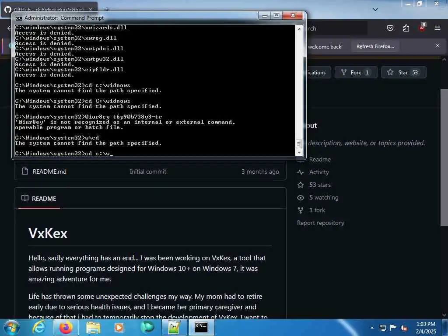Image resolution: width=448 pixels, height=336 pixels.
Task: Click the green round taskbar app icon
Action: point(147,327)
